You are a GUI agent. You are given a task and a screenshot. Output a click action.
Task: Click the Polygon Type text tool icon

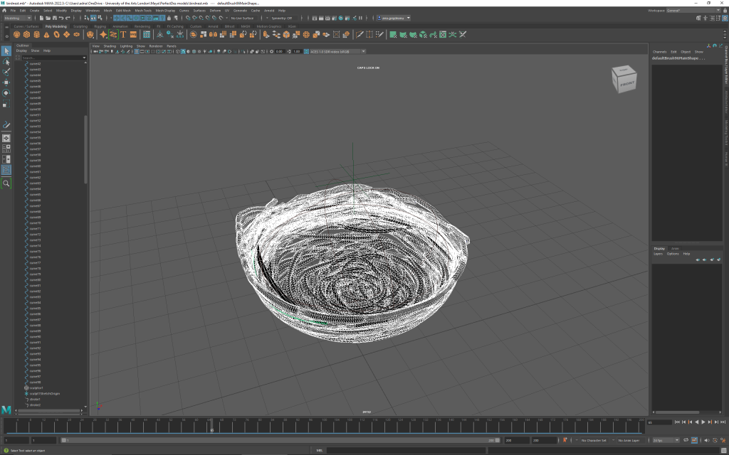click(123, 35)
